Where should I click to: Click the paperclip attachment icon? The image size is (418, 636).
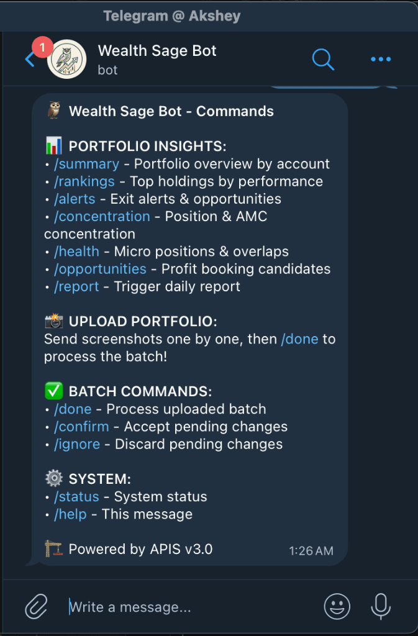click(x=36, y=606)
